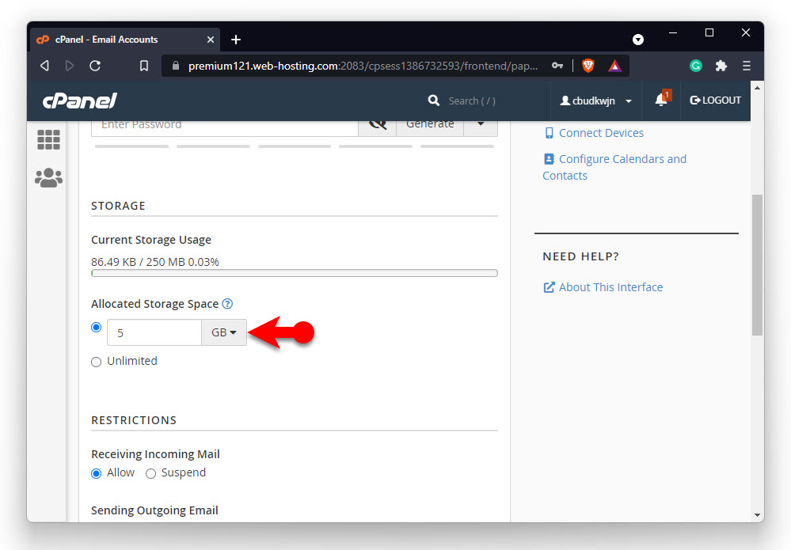Click the Sending Outgoing Email label

(154, 510)
